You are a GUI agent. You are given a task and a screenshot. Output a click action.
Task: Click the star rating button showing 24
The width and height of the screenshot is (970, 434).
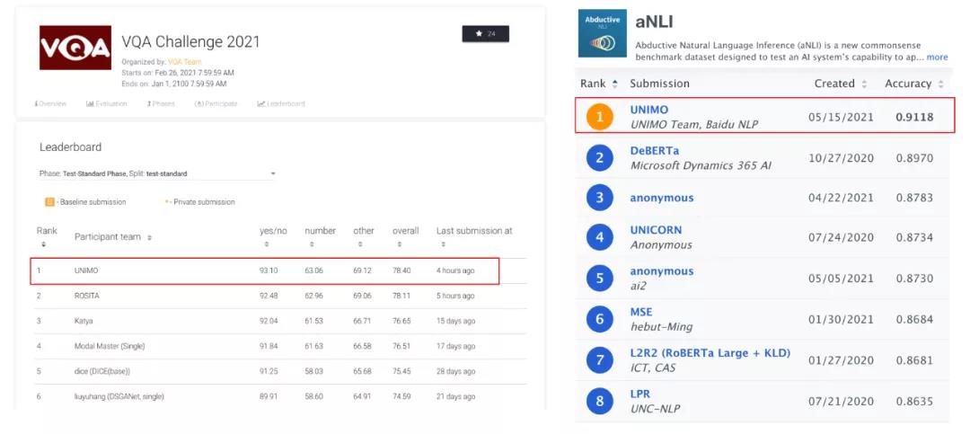tap(486, 34)
